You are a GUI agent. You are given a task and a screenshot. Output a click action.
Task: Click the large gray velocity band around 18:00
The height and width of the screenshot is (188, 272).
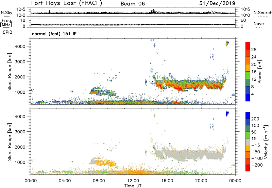click(x=191, y=154)
